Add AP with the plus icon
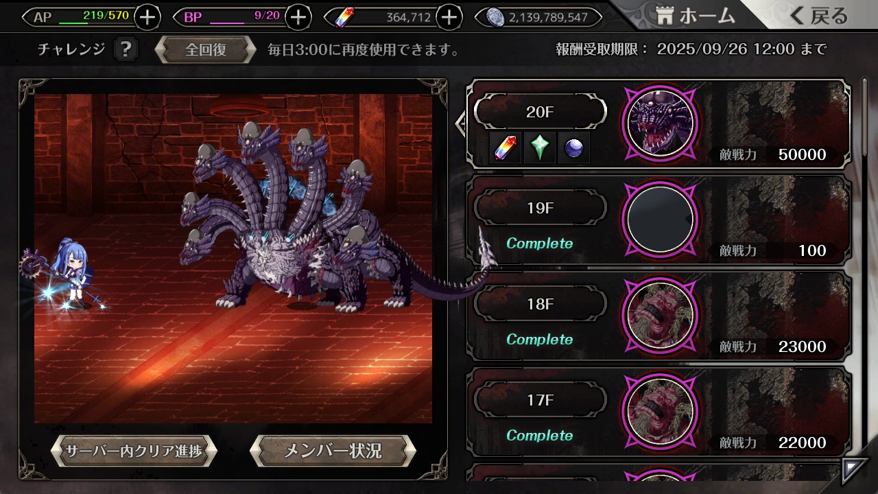This screenshot has width=878, height=494. click(x=147, y=17)
